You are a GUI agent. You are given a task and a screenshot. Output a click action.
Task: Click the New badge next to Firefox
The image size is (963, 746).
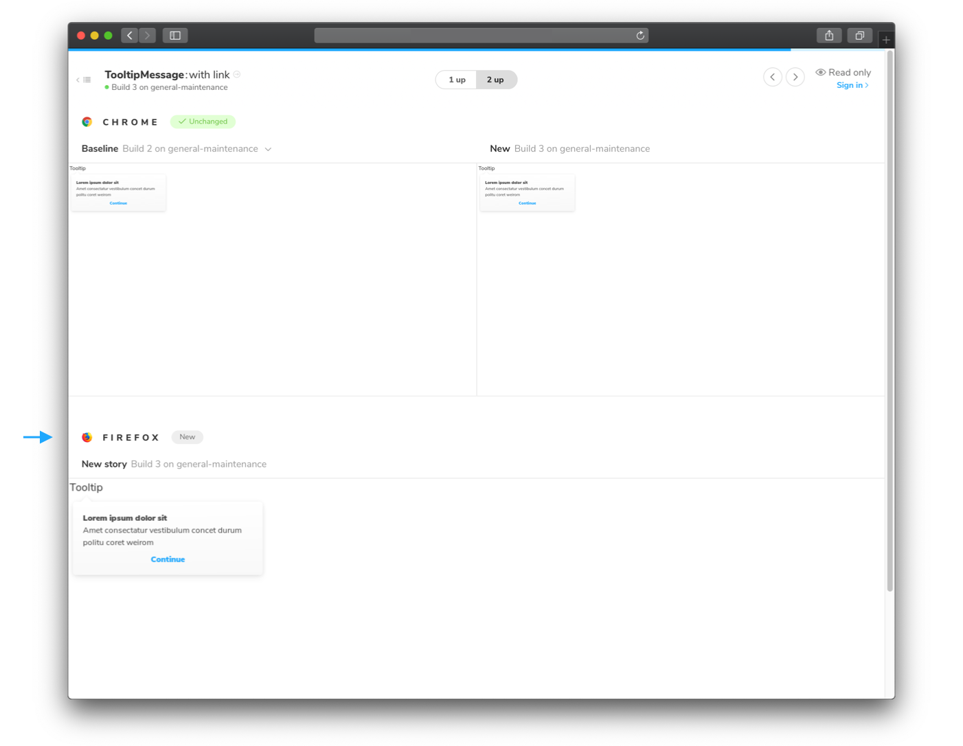click(188, 437)
